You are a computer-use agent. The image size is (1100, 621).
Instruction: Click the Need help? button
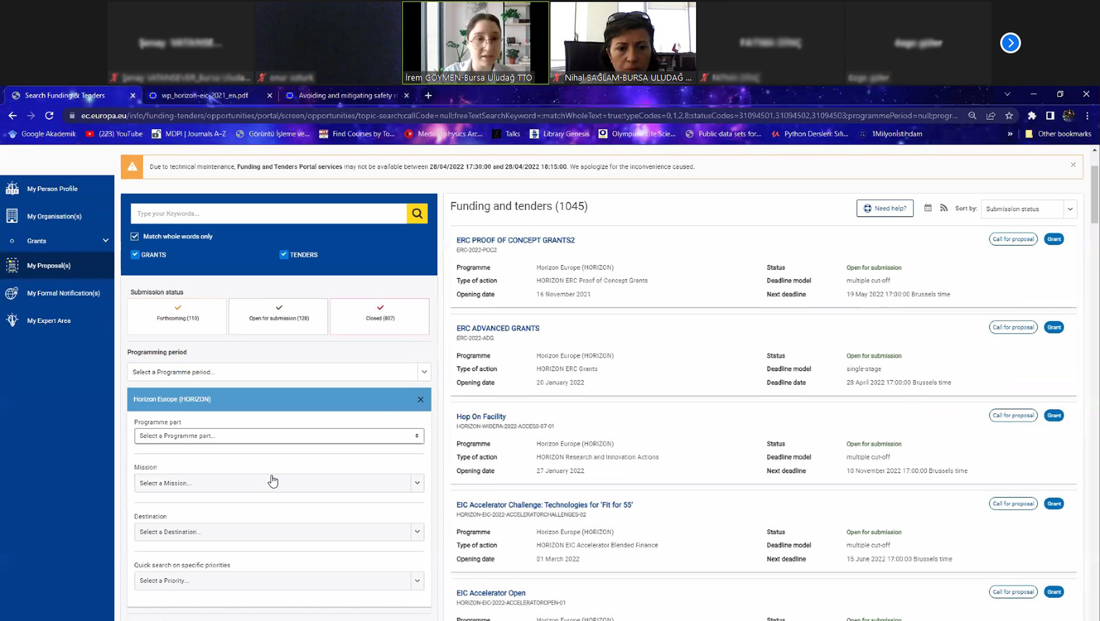[885, 208]
